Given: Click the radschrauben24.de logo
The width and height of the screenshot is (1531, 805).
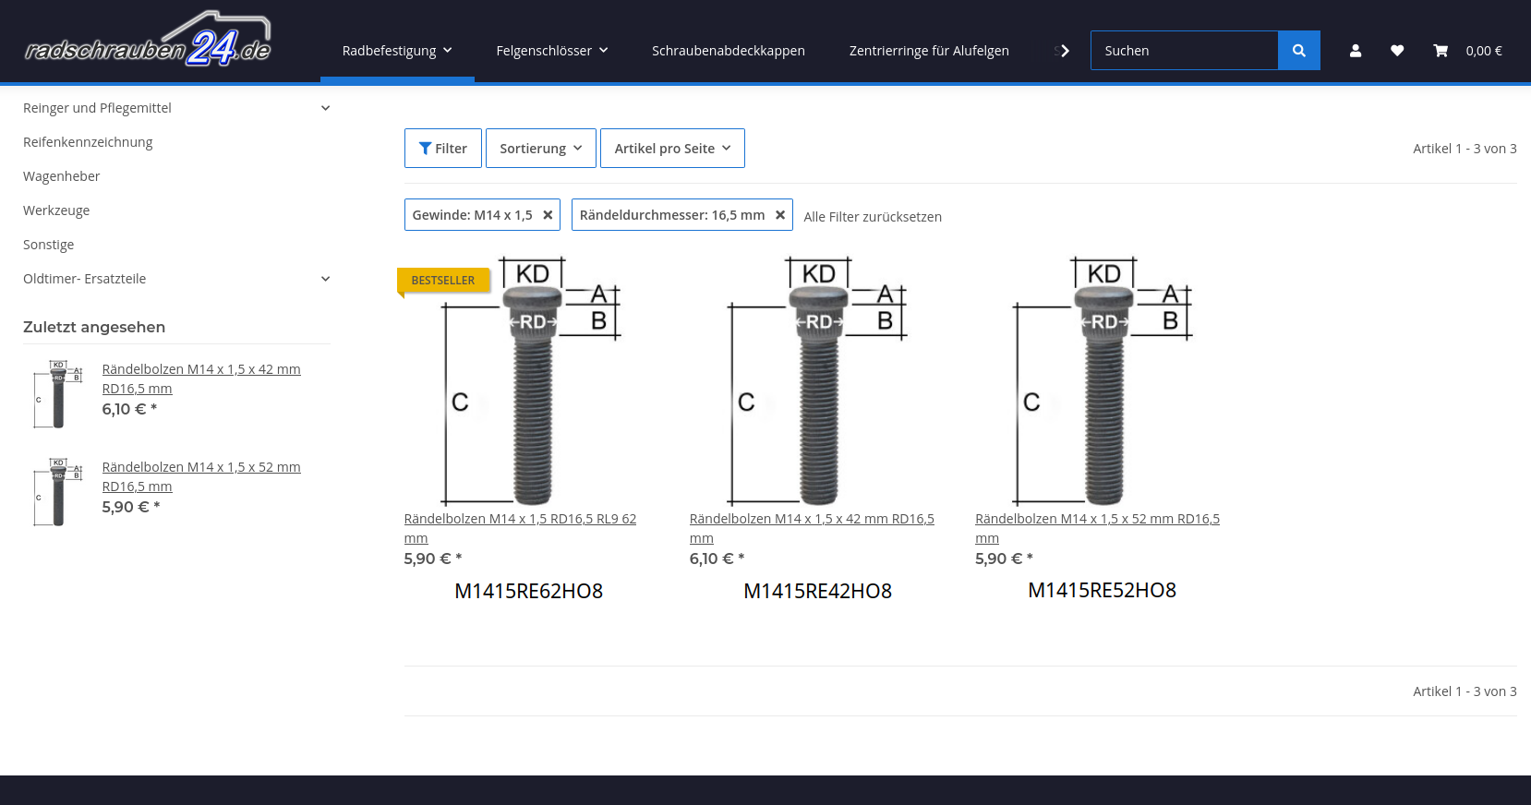Looking at the screenshot, I should coord(148,42).
